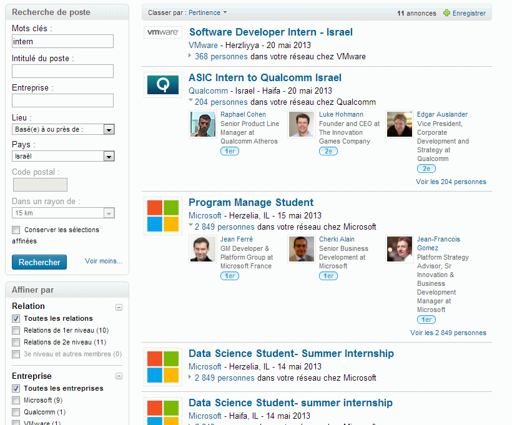Open Microsoft link under Program Manage Student
Screen dimensions: 512x425
pyautogui.click(x=205, y=215)
